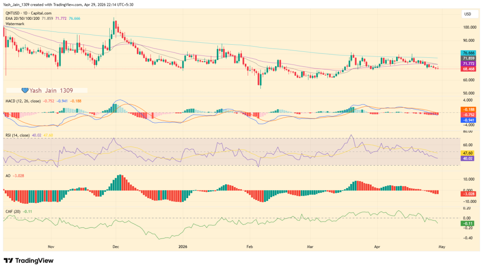Select the CMF (20) indicator legend
Viewport: 483px width, 270px height.
[13, 211]
